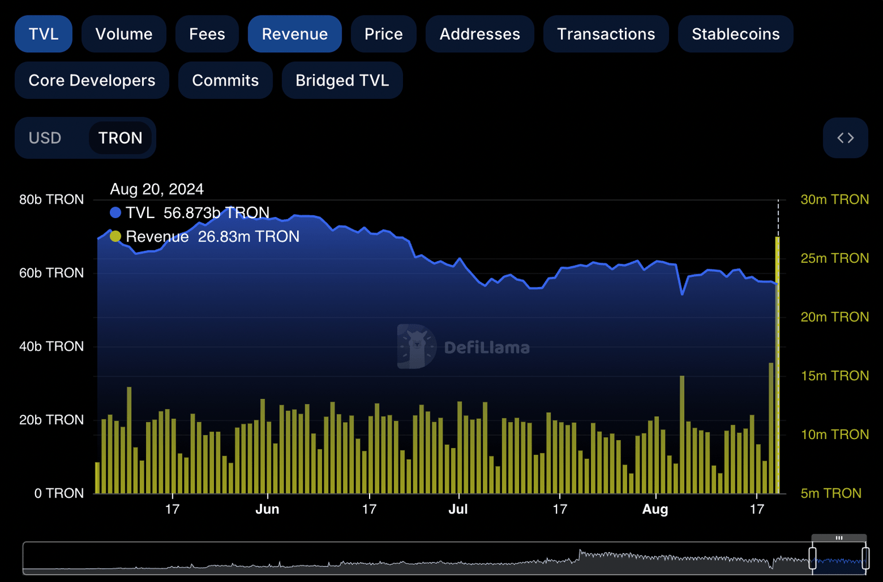Click the 0 TRON left axis label
The height and width of the screenshot is (582, 883).
[59, 493]
